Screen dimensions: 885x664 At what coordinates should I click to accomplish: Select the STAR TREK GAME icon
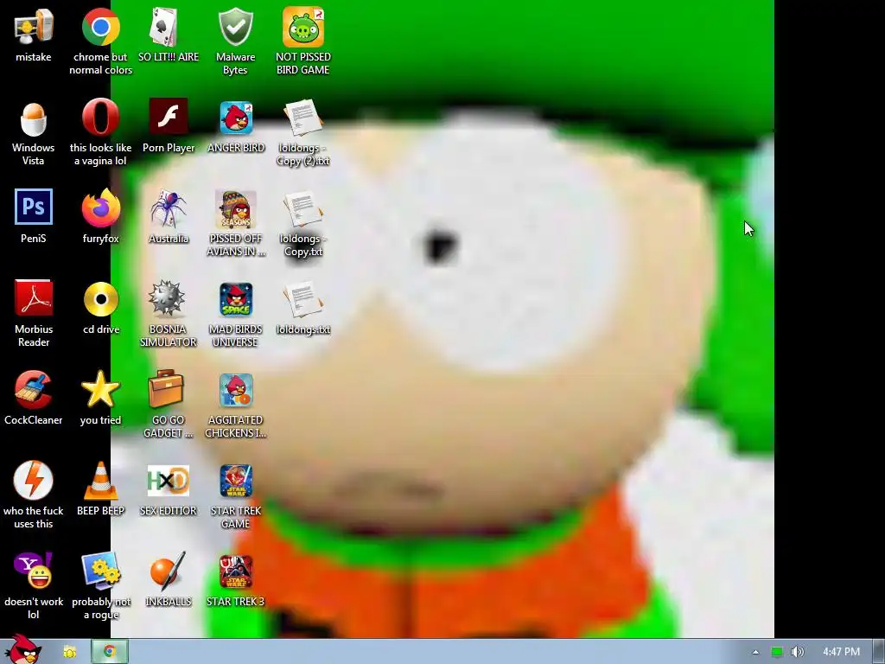click(236, 481)
